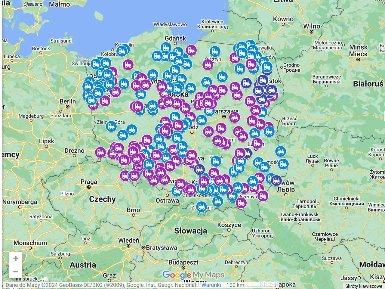Viewport: 385px width, 289px height.
Task: Select blue tractor marker above Ostrawa label
Action: coord(177,191)
